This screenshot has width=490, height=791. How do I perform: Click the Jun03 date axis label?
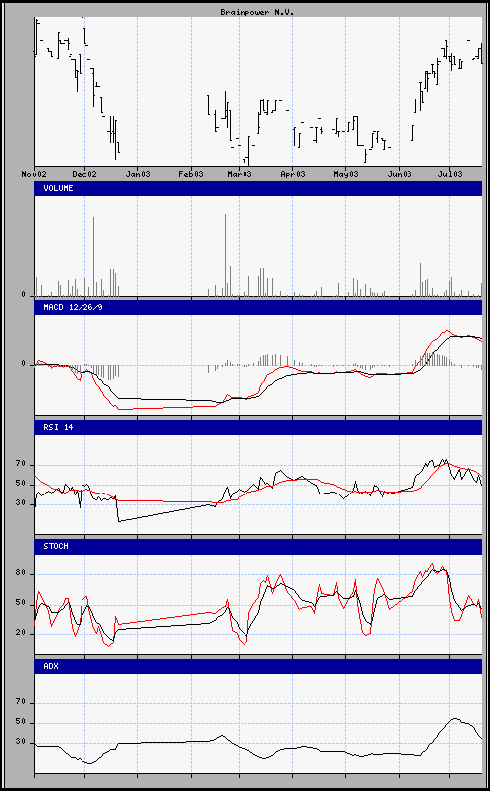click(x=399, y=174)
